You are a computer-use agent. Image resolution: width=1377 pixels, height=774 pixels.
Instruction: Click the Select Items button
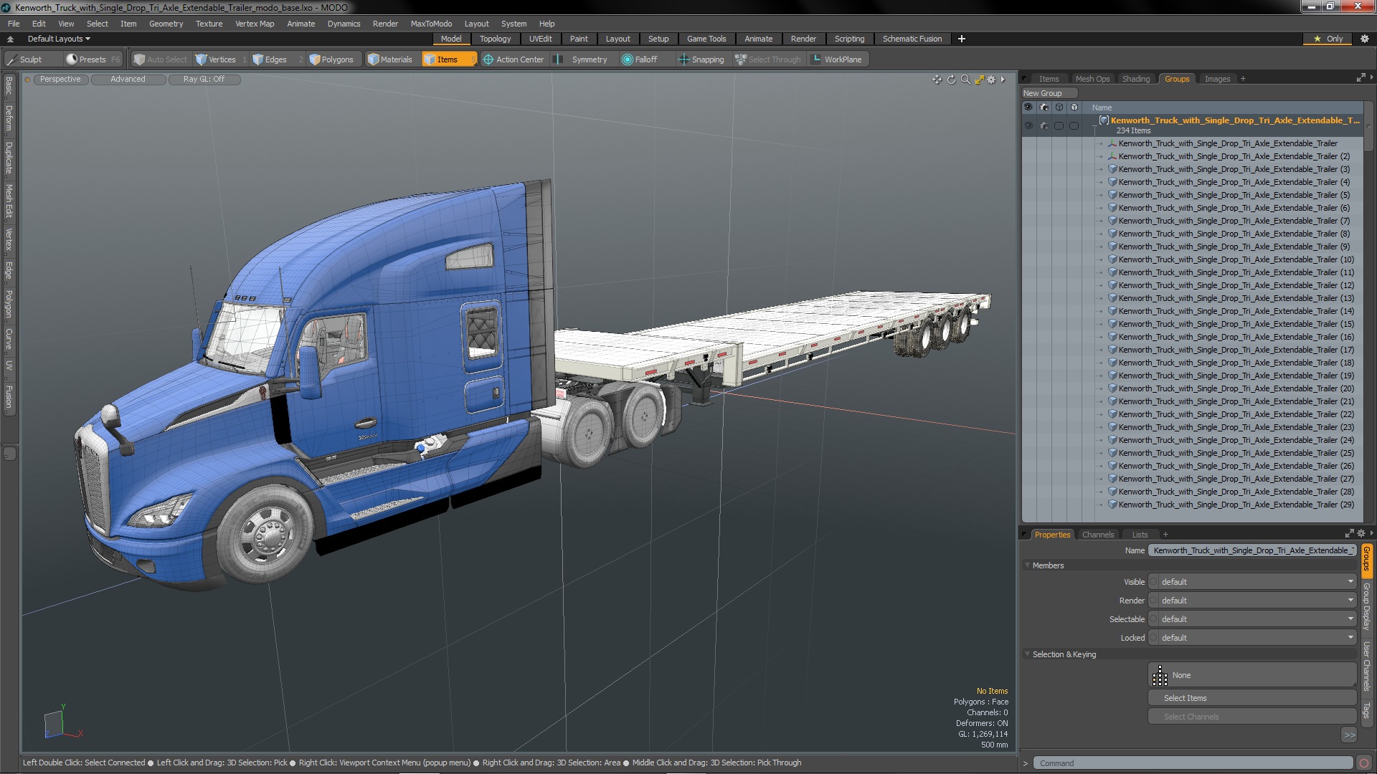1251,698
